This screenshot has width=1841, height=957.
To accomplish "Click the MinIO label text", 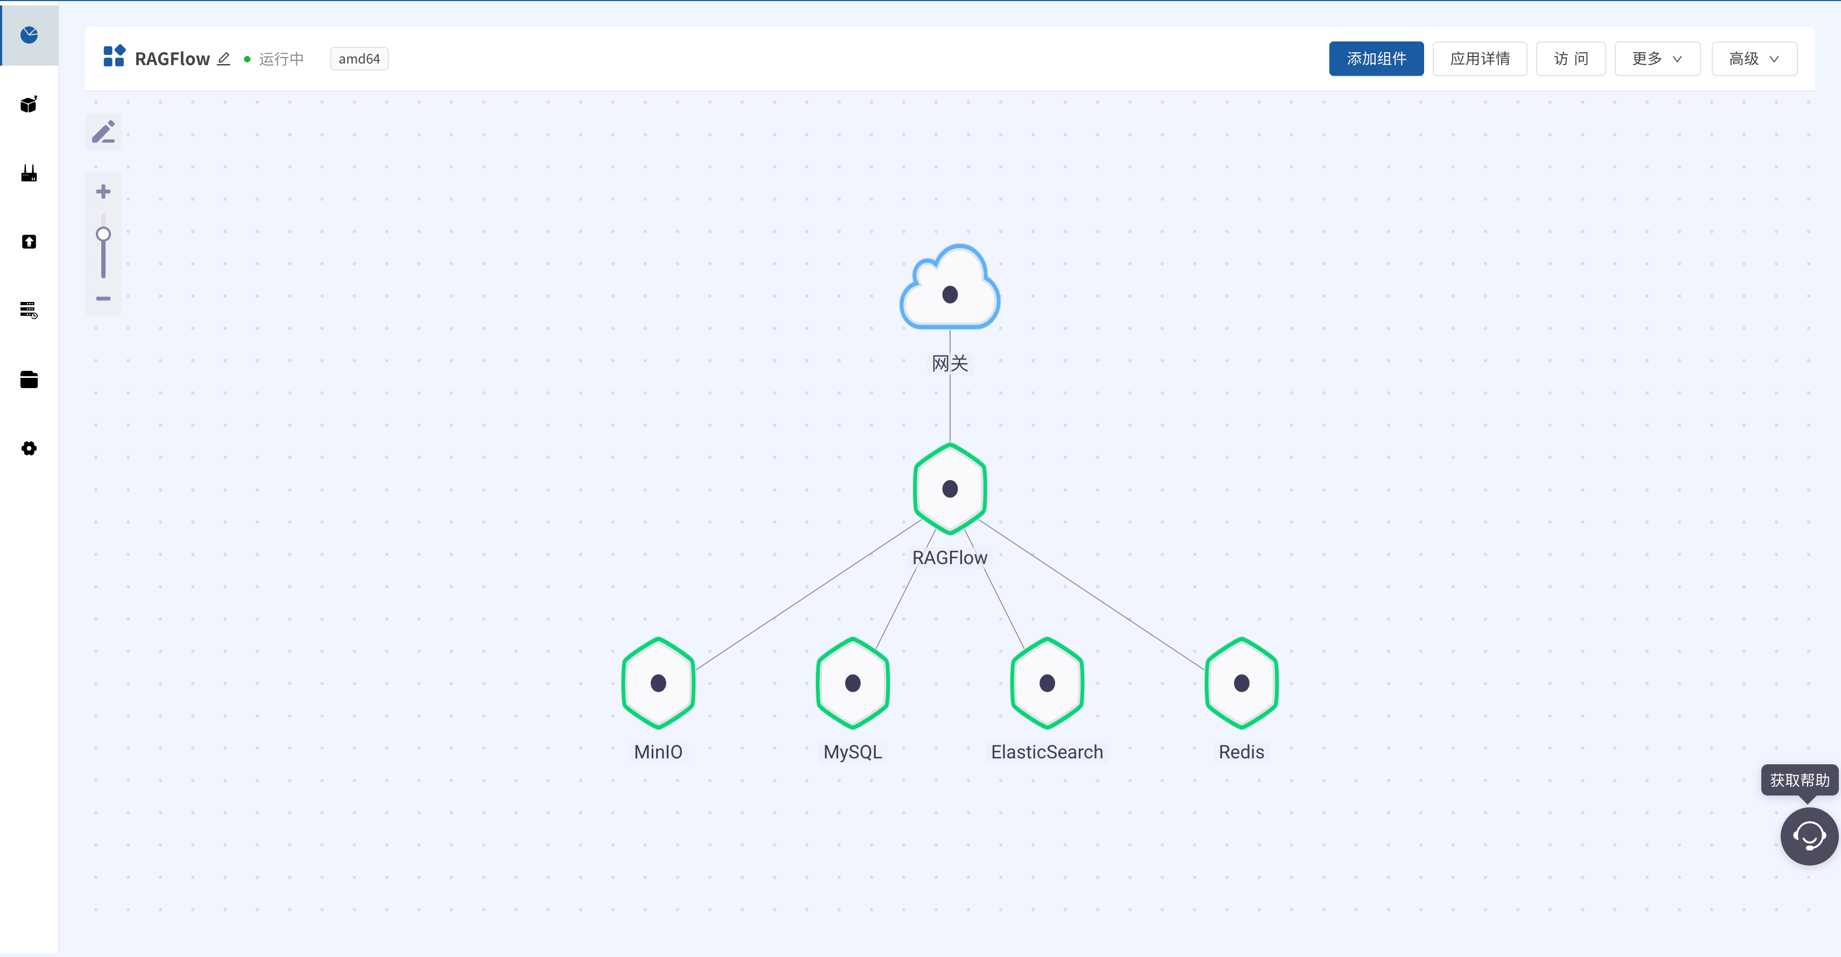I will coord(658,752).
